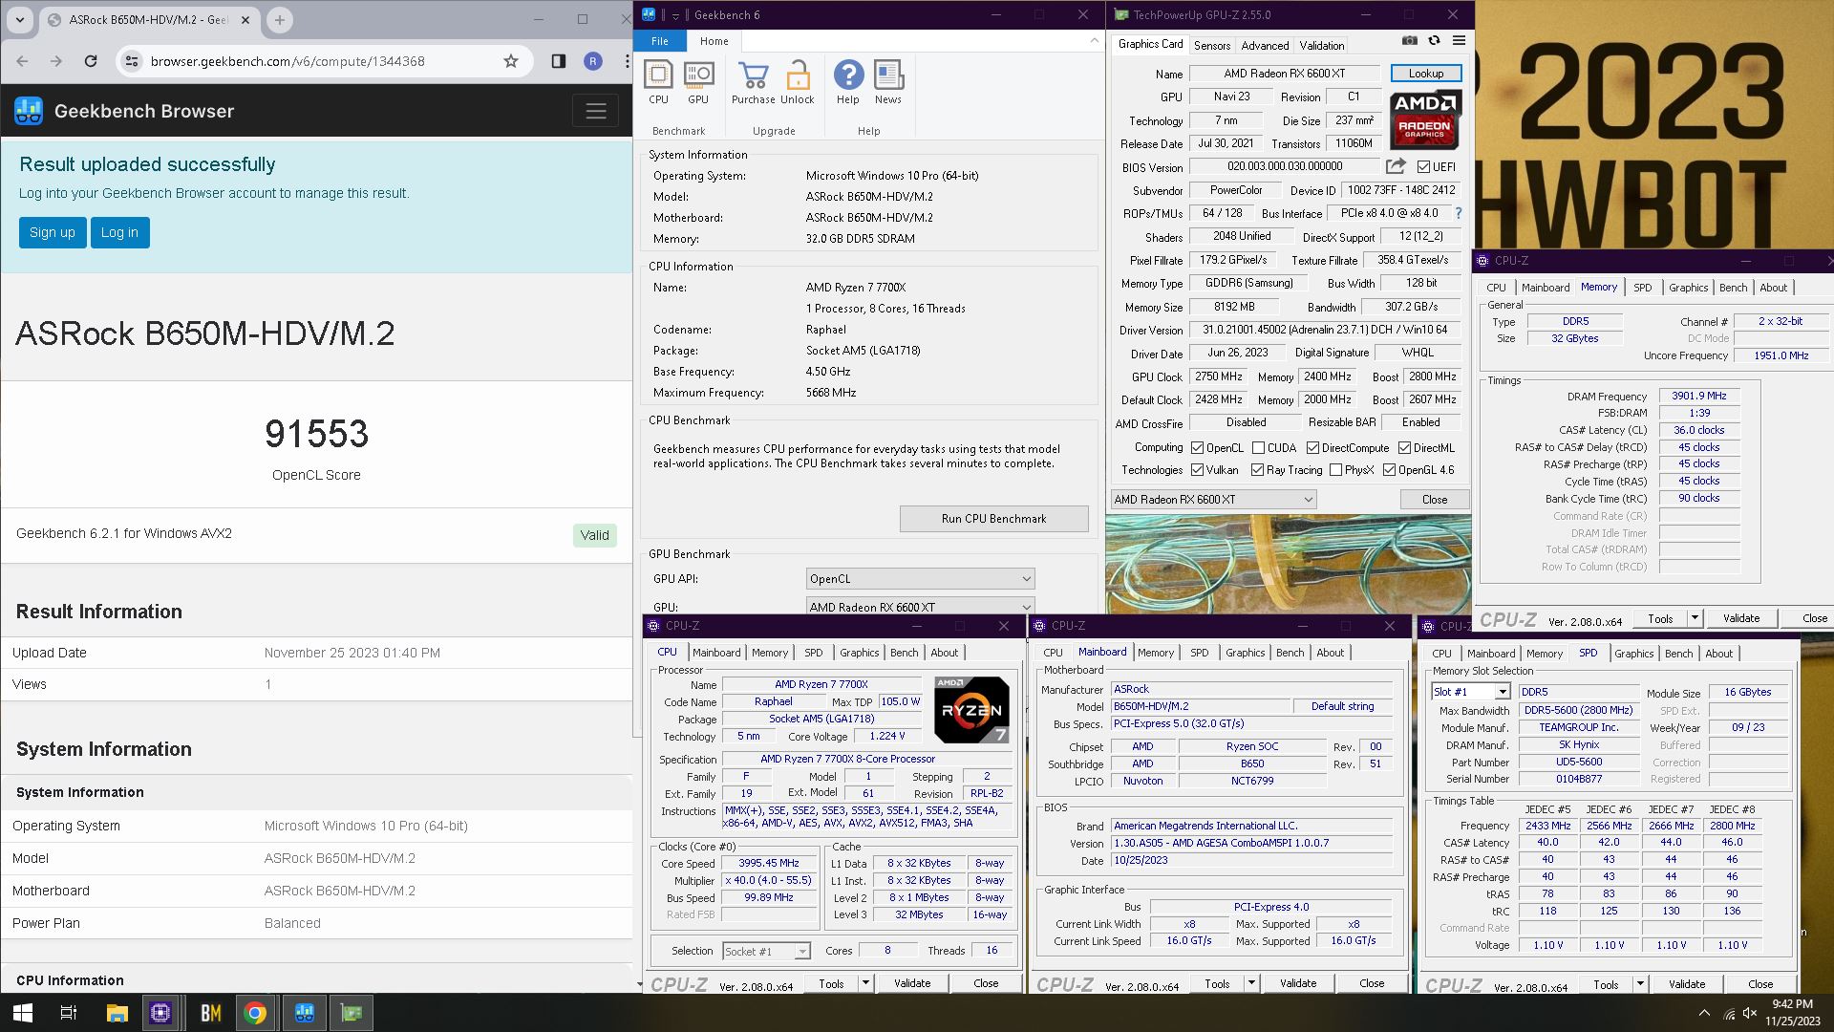Click the taskbar clock showing 9:42 PM
Screen dimensions: 1834x1032
click(x=1792, y=1013)
